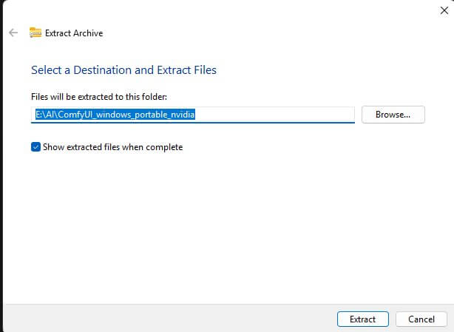The image size is (454, 332).
Task: Click the destination folder path field
Action: click(193, 115)
